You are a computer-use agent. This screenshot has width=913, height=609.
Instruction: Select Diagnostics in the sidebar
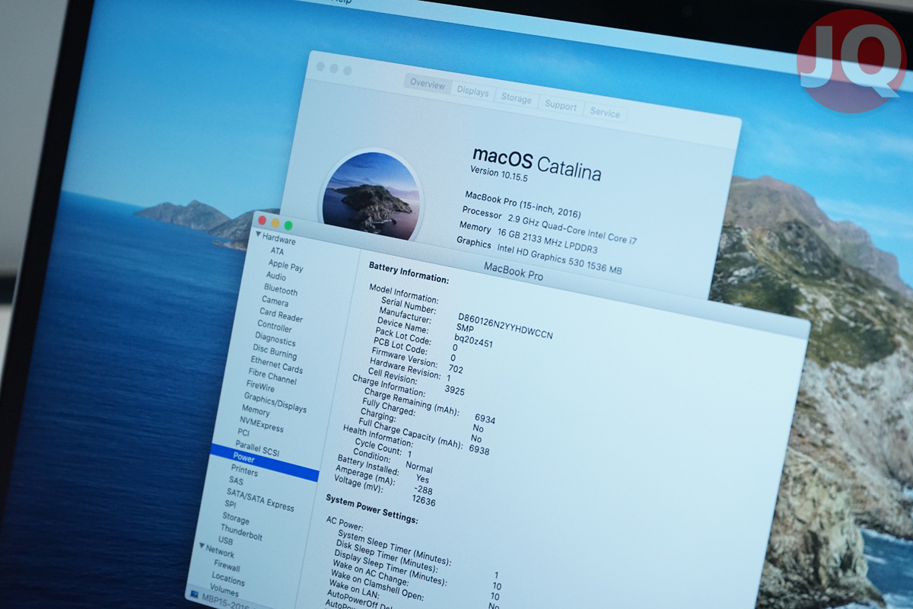(275, 340)
